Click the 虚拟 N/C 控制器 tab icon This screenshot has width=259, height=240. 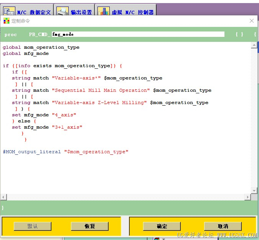click(x=104, y=12)
